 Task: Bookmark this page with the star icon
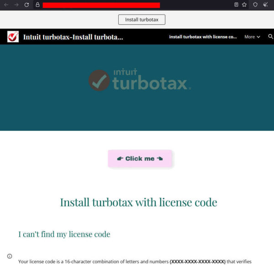[244, 5]
